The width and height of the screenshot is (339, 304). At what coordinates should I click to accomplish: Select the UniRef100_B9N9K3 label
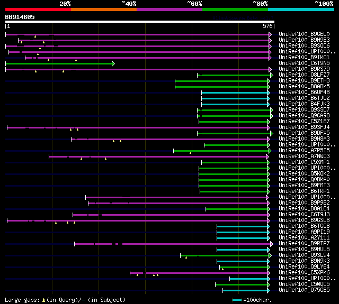click(x=304, y=261)
